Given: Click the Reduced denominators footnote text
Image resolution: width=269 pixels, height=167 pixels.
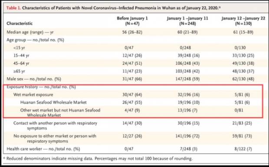Looking at the screenshot, I should (x=99, y=158).
